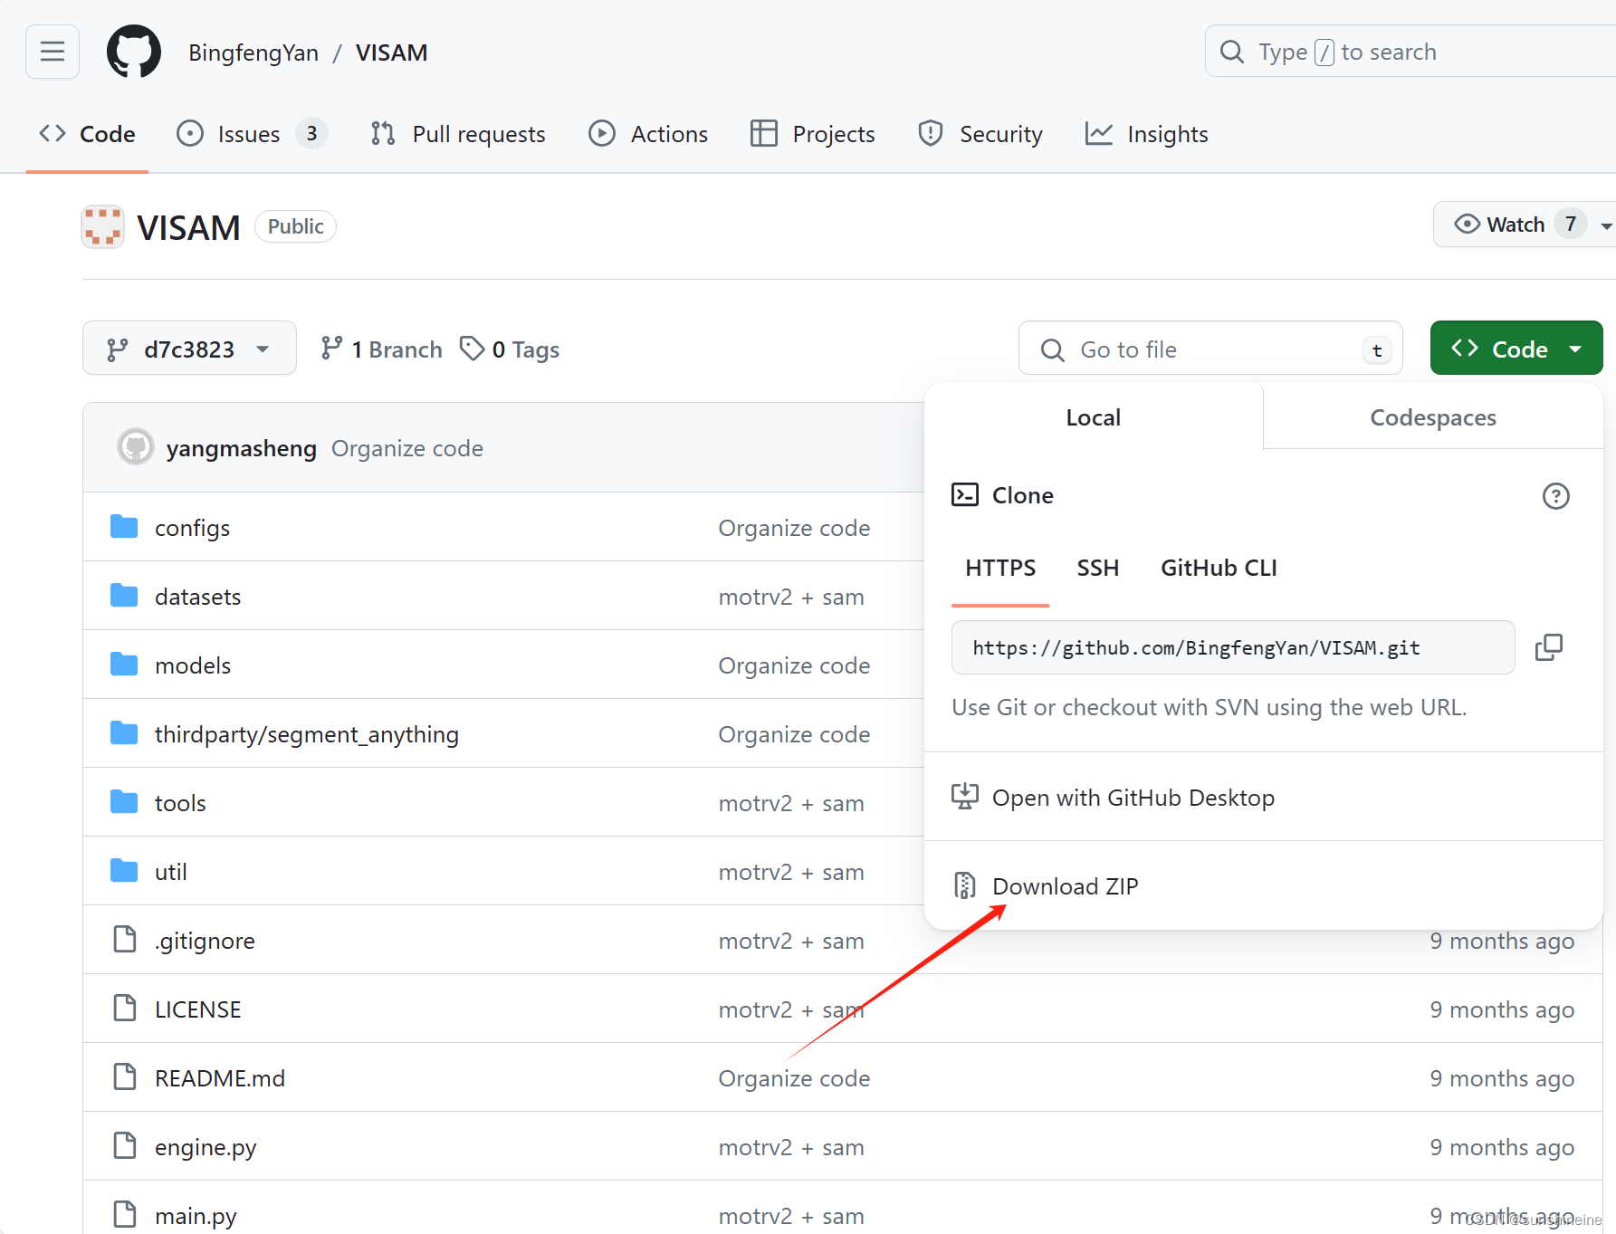The height and width of the screenshot is (1234, 1616).
Task: Open the main.py file
Action: [x=196, y=1216]
